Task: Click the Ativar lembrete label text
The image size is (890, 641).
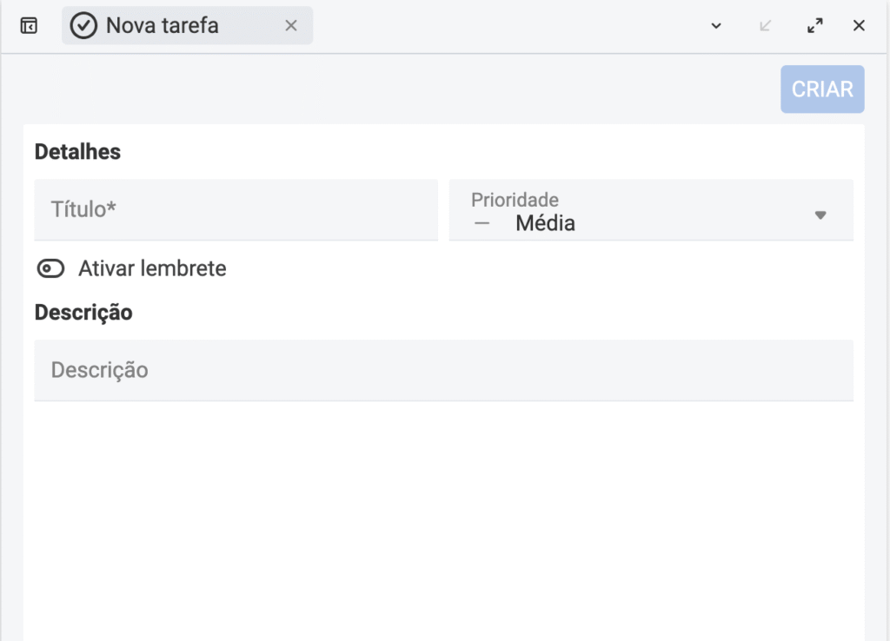Action: tap(152, 269)
